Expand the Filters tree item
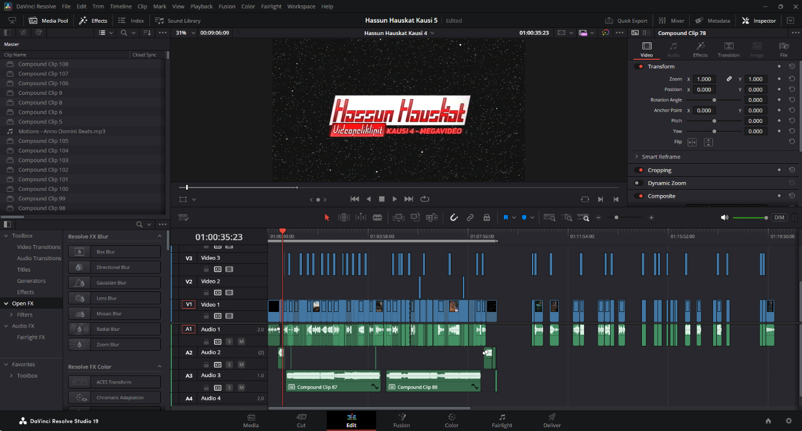This screenshot has width=802, height=431. coord(11,315)
